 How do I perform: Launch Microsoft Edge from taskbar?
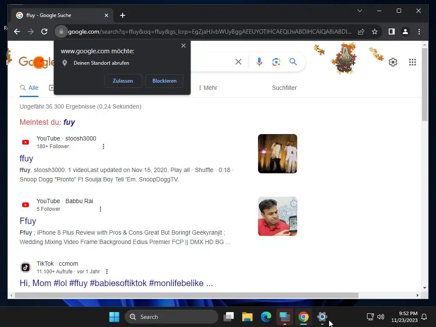pyautogui.click(x=266, y=317)
